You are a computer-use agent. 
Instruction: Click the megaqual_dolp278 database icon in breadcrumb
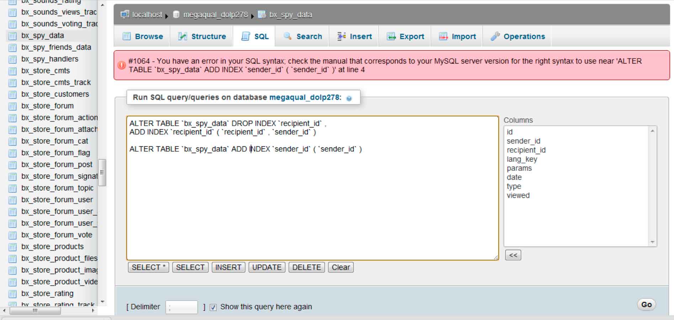pos(176,15)
